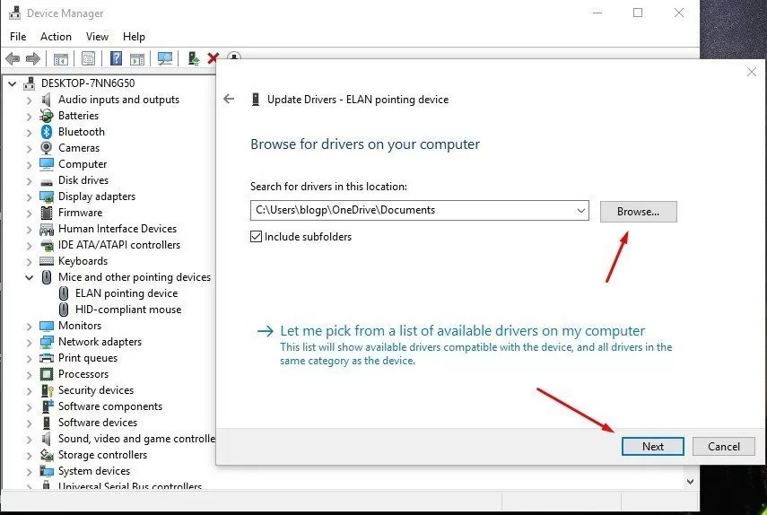Select the DESKTOP-7NN6G50 computer icon
The image size is (767, 515).
pyautogui.click(x=30, y=83)
